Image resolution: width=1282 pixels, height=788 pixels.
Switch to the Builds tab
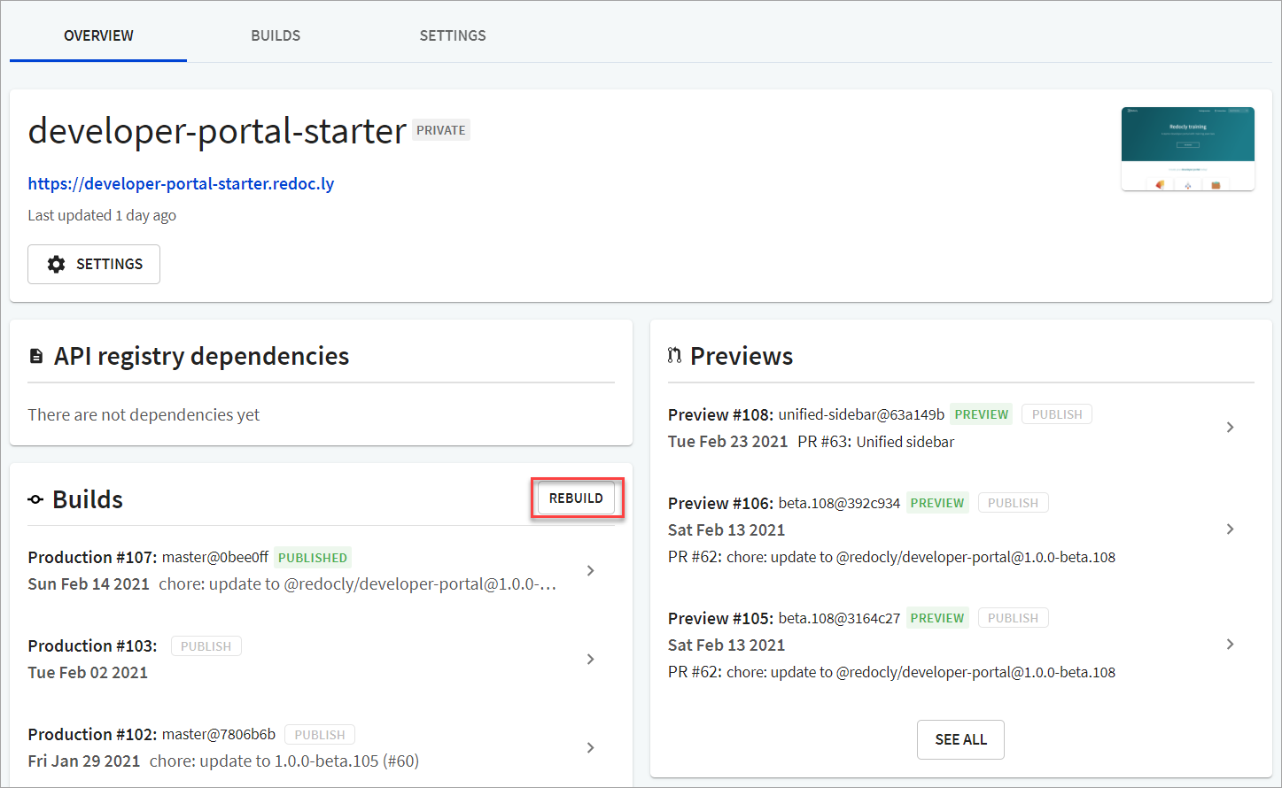(276, 35)
